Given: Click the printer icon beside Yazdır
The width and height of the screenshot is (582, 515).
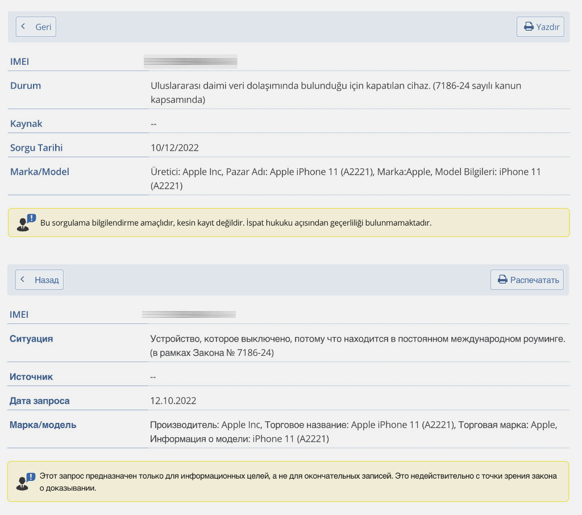Looking at the screenshot, I should coord(529,27).
